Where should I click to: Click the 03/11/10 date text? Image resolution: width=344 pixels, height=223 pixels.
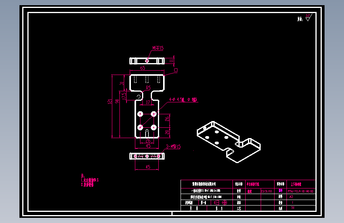(x=266, y=191)
